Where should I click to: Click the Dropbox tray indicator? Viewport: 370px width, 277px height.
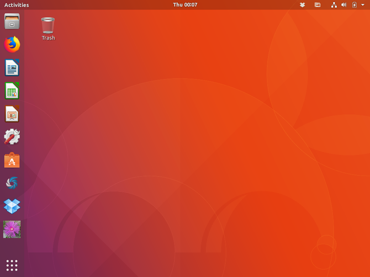[x=302, y=5]
